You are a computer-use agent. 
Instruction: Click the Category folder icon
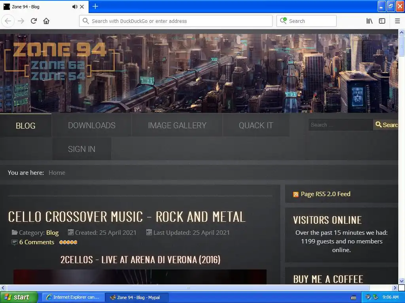[x=15, y=232]
